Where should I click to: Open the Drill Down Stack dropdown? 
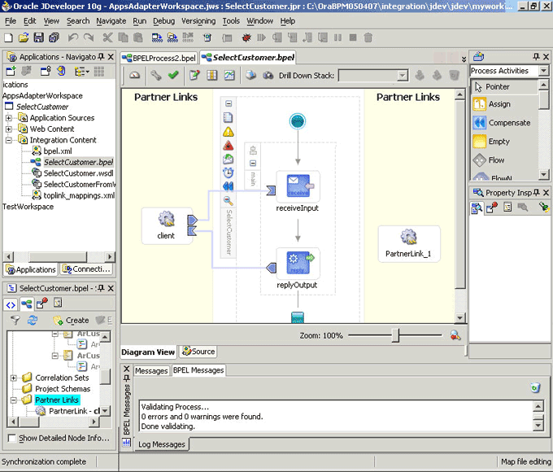click(402, 75)
